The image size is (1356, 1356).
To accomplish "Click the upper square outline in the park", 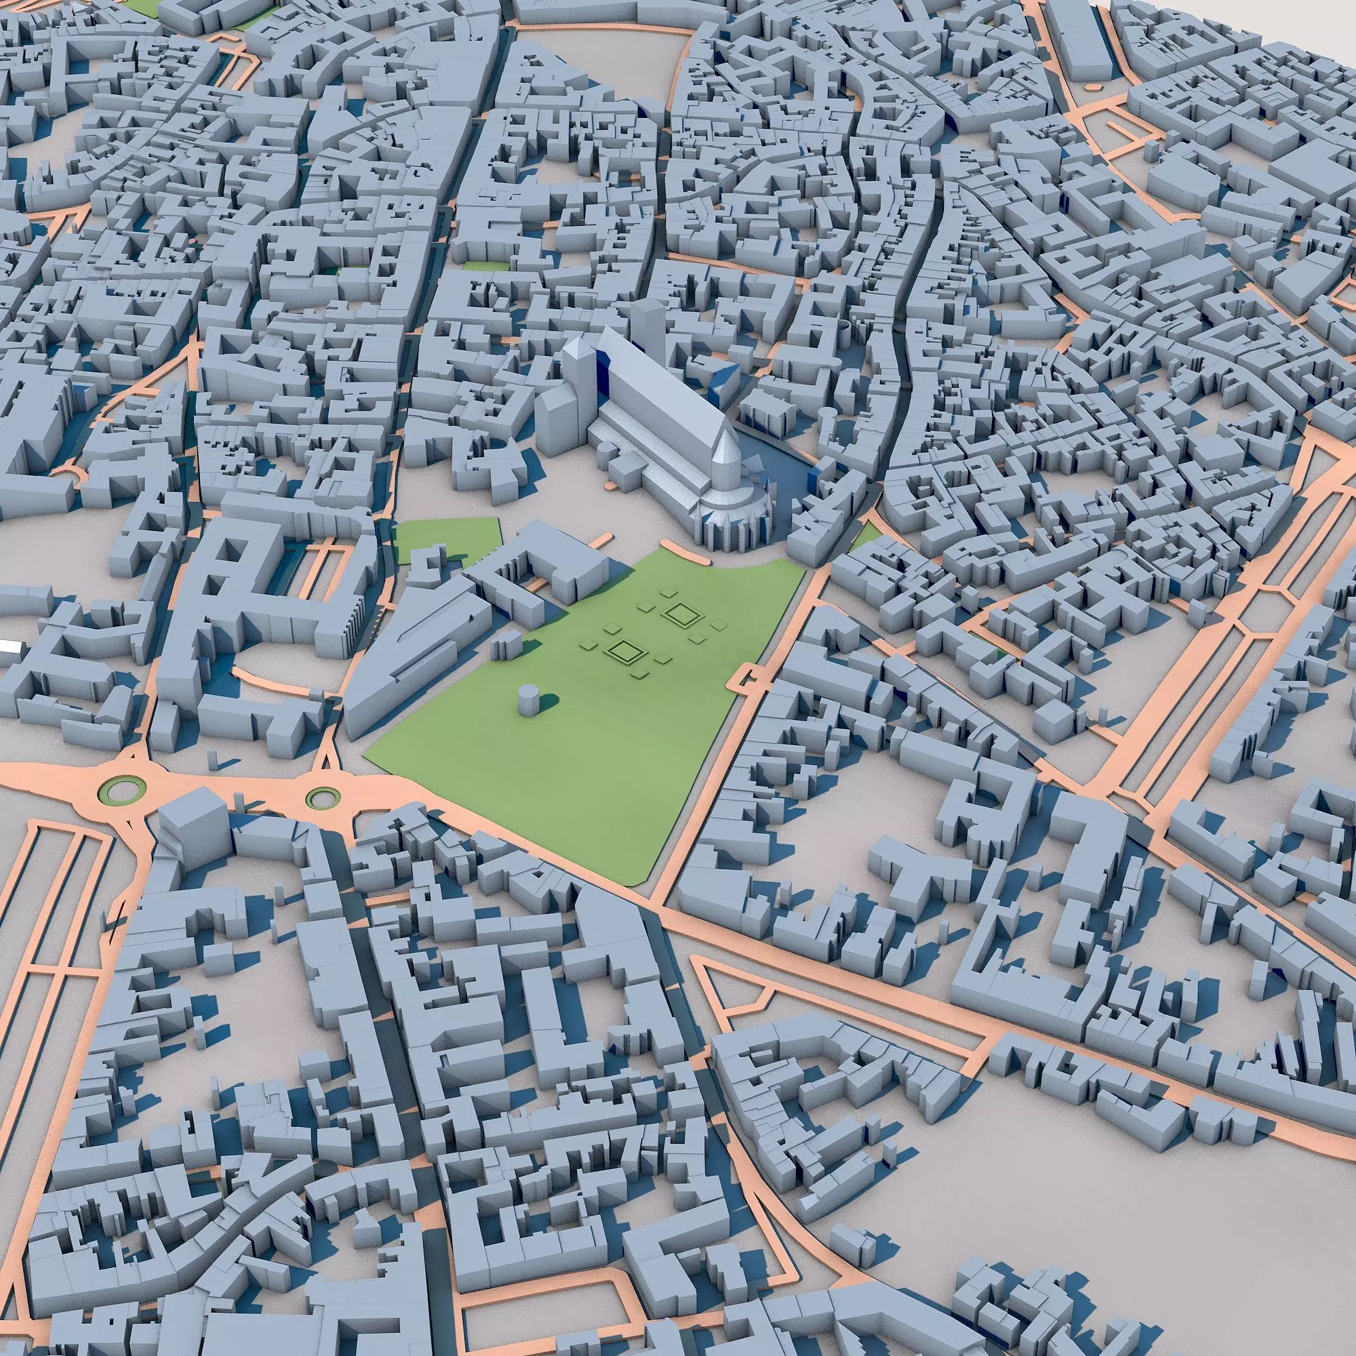I will 681,616.
